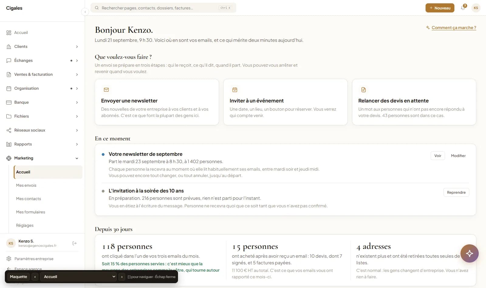
Task: Click the Paramètres entreprise gear icon
Action: tap(9, 259)
